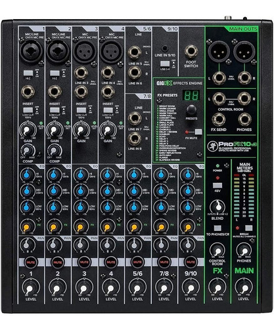Viewport: 274px width, 329px height.
Task: Click the channel 1 GAIN knob
Action: point(28,130)
